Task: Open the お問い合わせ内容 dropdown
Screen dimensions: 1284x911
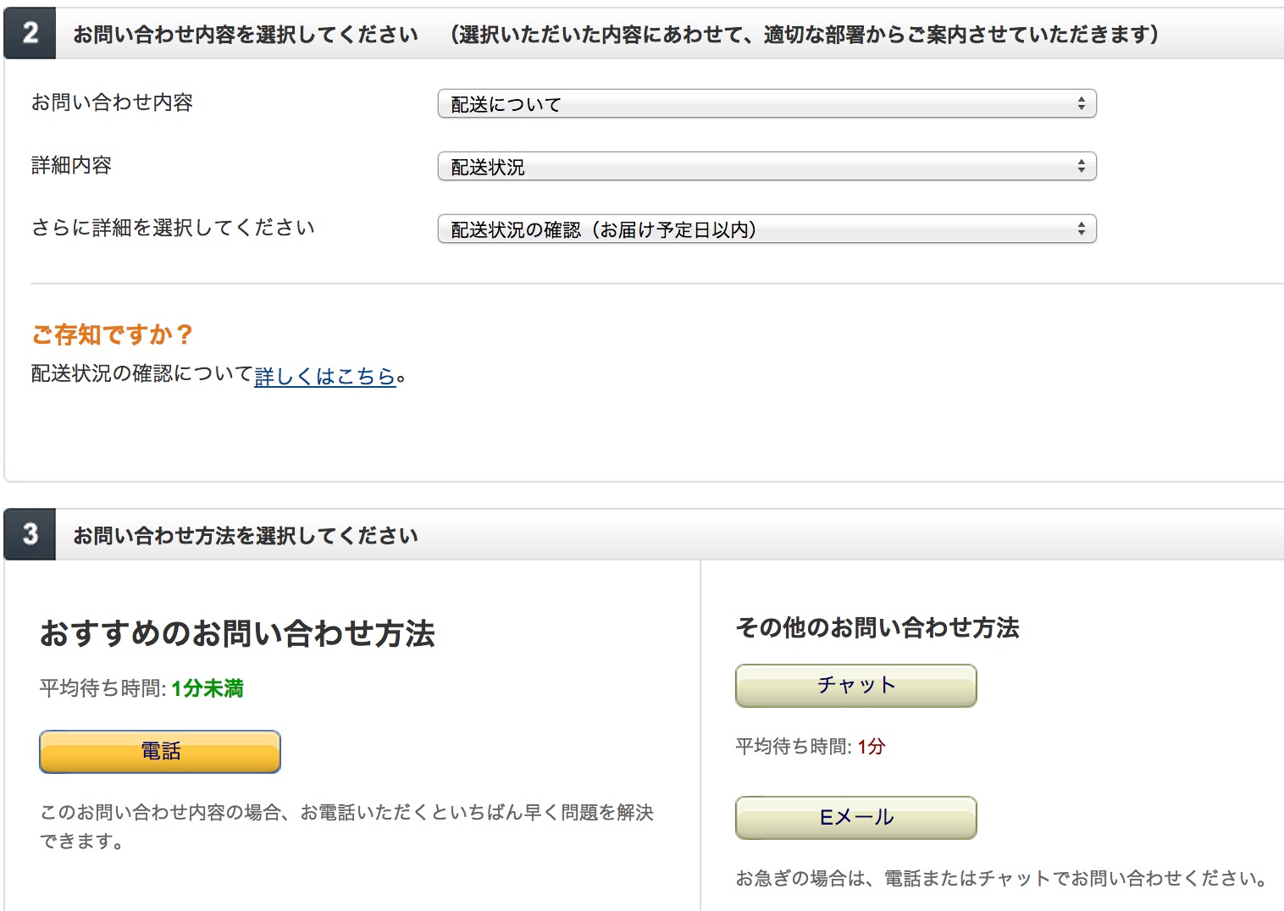Action: click(762, 103)
